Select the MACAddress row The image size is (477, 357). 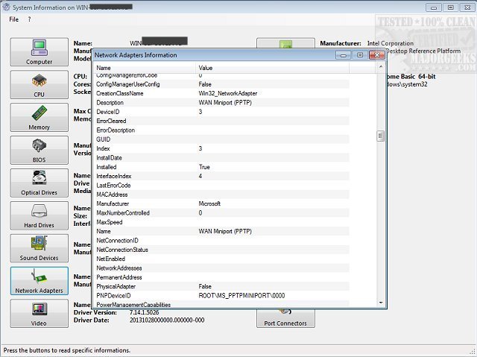[222, 195]
